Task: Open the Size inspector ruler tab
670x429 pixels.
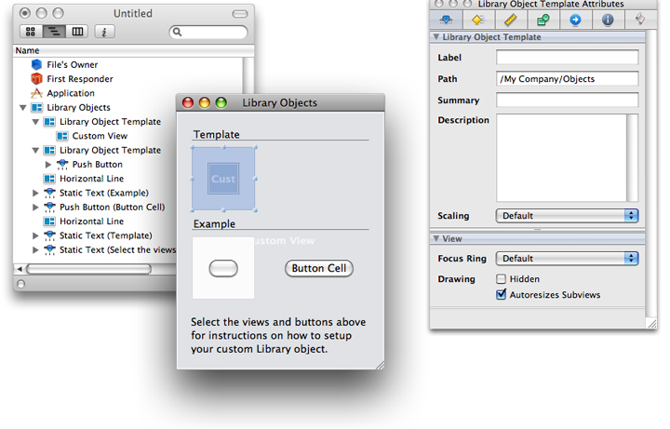Action: coord(511,20)
